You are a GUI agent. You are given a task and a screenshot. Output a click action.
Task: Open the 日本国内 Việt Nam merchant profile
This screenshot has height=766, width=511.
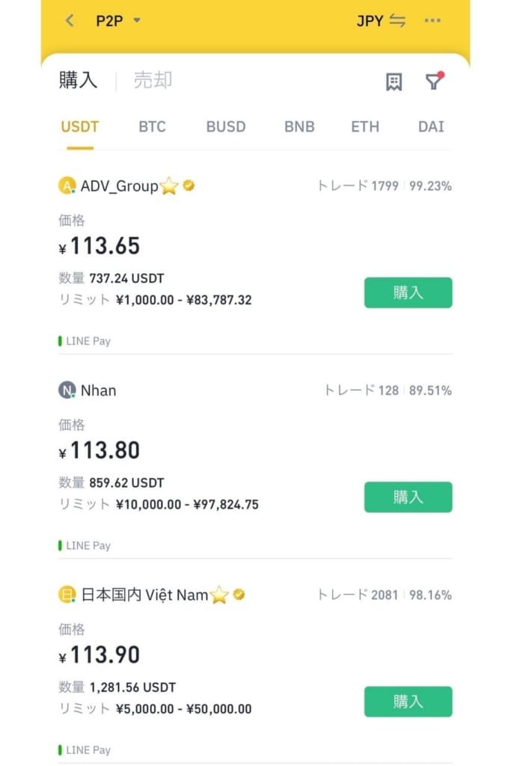tap(144, 595)
